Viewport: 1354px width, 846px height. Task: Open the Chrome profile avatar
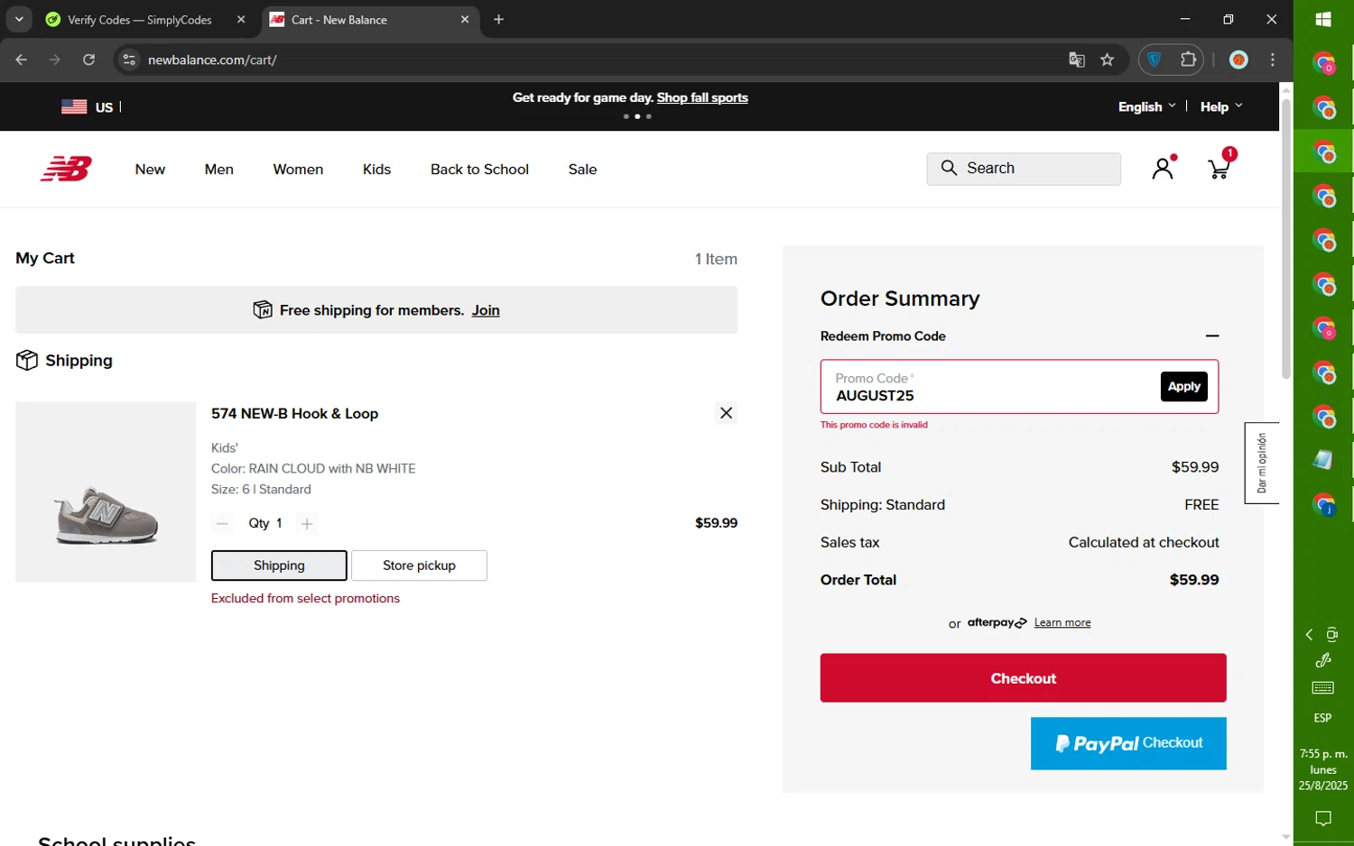click(1238, 60)
